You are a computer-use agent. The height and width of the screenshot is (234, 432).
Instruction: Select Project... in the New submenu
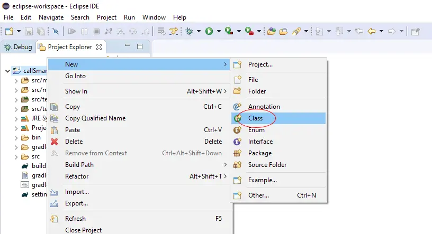coord(278,64)
